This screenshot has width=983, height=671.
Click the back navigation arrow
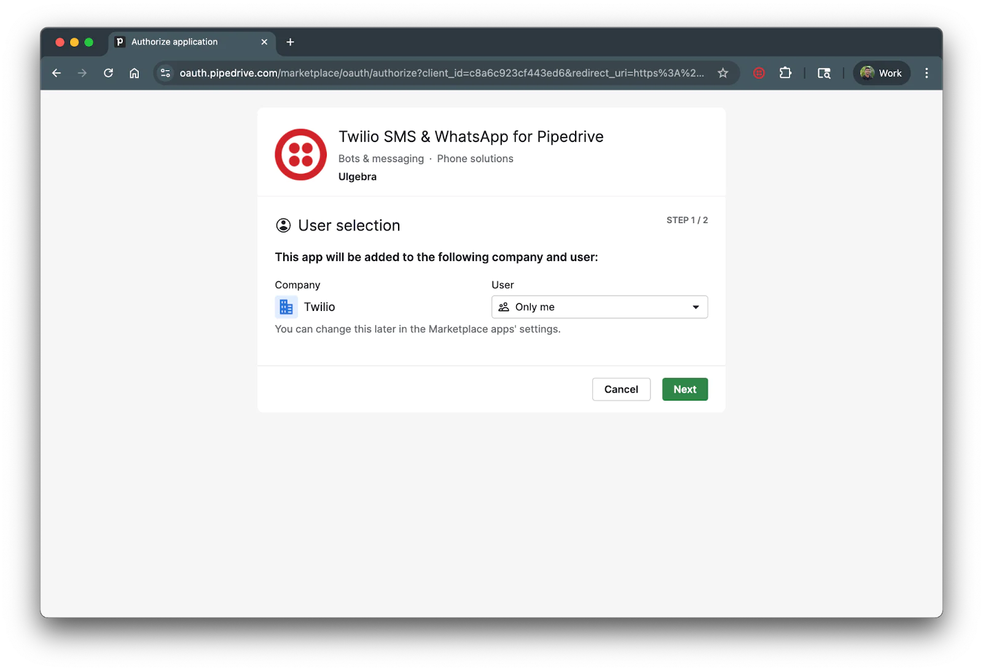click(x=56, y=73)
